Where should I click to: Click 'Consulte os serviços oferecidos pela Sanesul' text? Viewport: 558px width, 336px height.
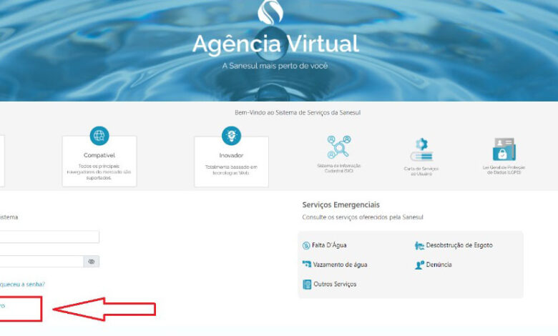363,217
